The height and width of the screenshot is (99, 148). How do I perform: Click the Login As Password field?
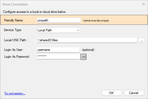[x=58, y=57]
